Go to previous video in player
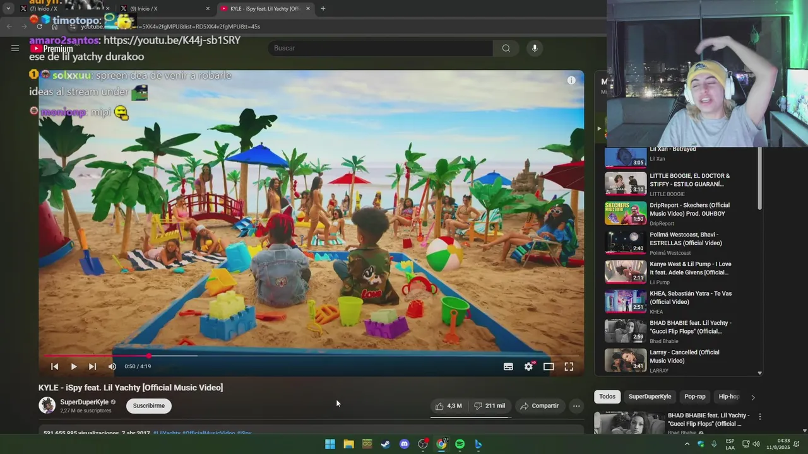 click(55, 366)
